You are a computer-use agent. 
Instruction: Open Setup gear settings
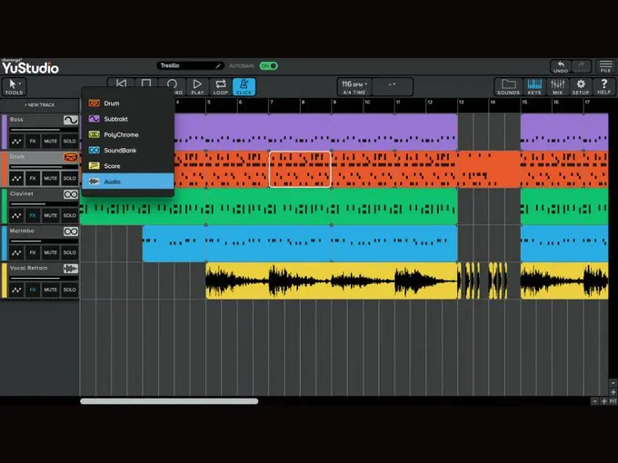click(581, 87)
